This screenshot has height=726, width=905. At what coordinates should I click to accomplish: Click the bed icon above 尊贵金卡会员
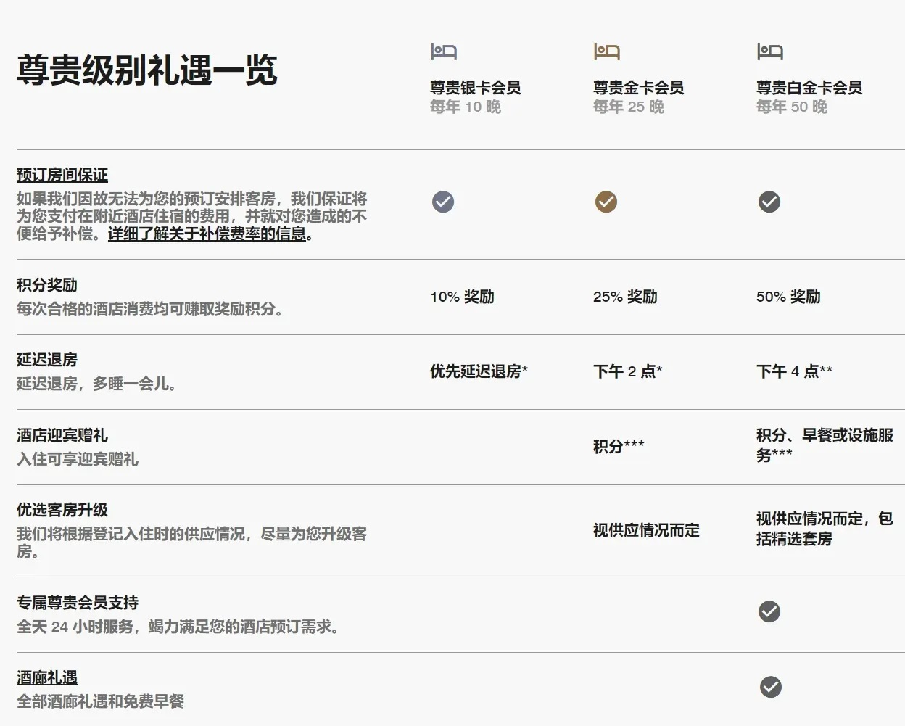(x=606, y=51)
